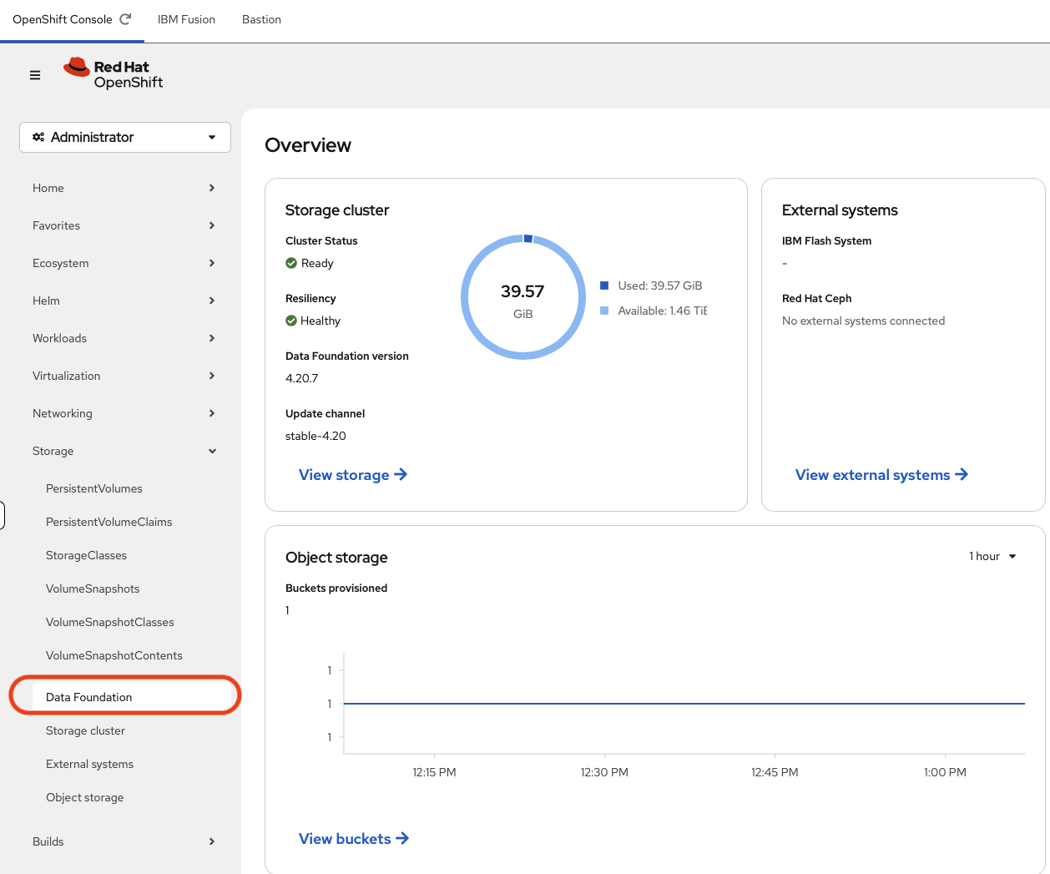
Task: Click the reload icon on OpenShift Console tab
Action: 125,19
